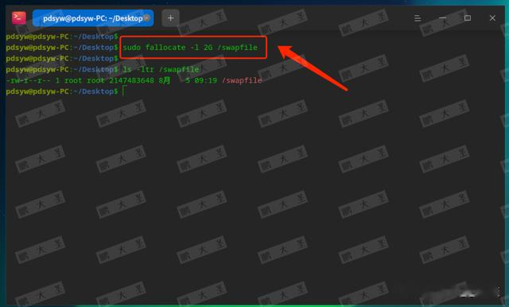The height and width of the screenshot is (307, 509).
Task: Close the terminal window
Action: tap(492, 18)
